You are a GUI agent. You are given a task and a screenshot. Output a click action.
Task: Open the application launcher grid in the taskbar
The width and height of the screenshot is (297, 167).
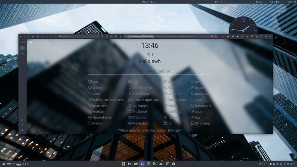pos(123,164)
